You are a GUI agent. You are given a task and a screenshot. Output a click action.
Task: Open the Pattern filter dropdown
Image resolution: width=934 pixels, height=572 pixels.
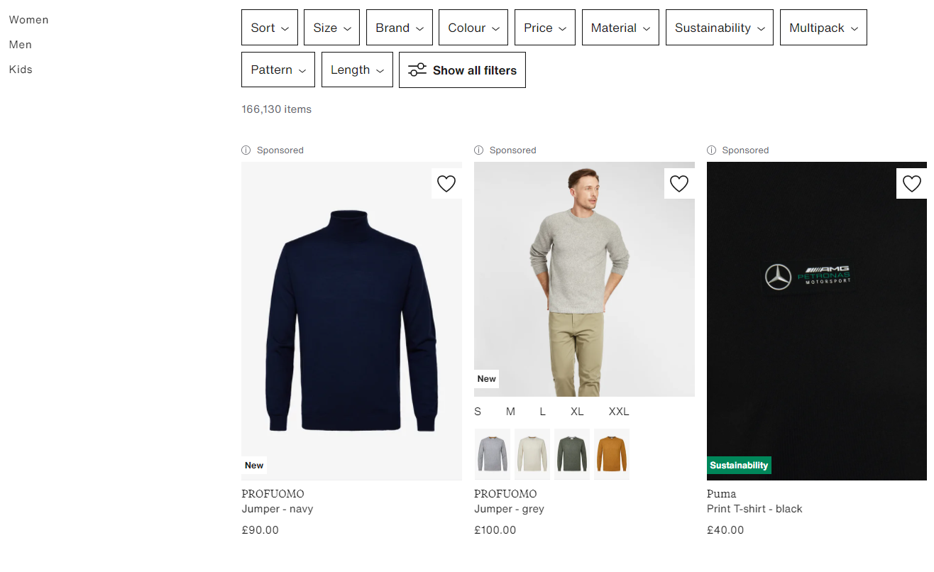pos(278,70)
